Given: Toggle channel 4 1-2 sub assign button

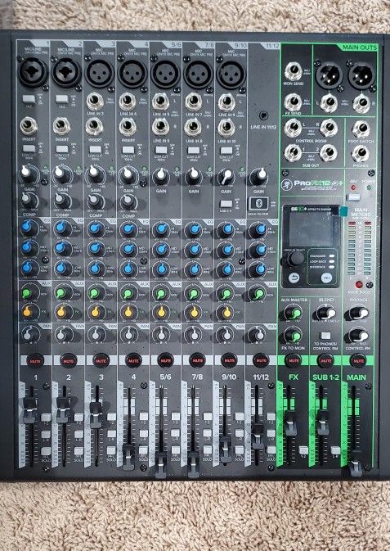Looking at the screenshot, I should (x=144, y=416).
